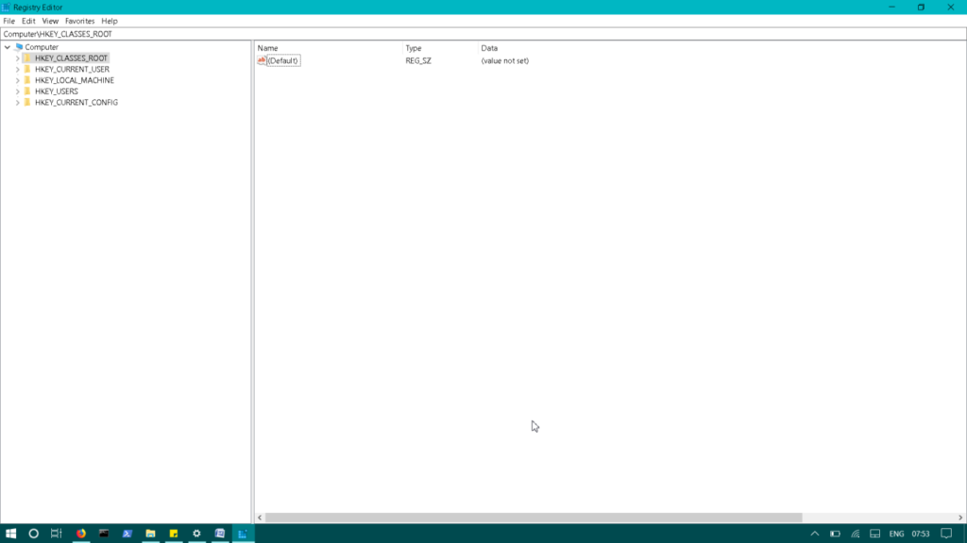
Task: Click the Registry Editor taskbar icon
Action: 243,534
